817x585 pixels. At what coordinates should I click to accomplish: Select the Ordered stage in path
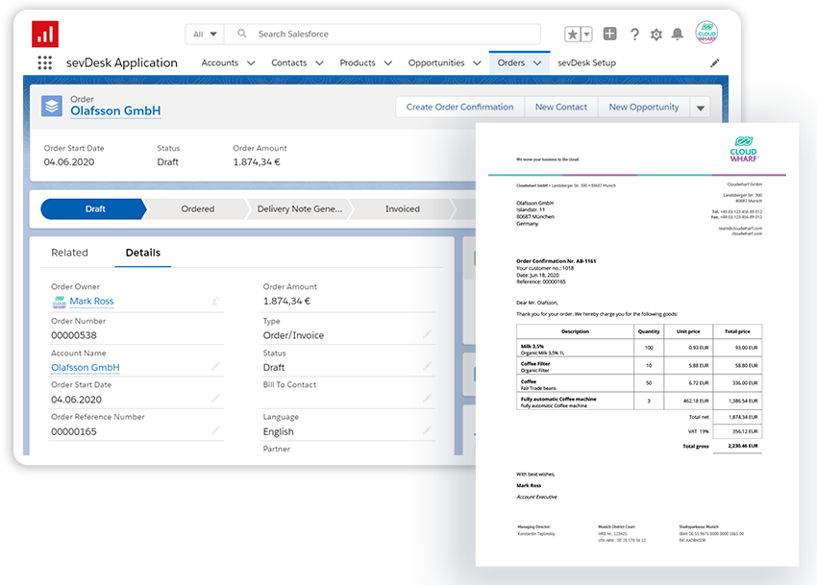tap(198, 208)
